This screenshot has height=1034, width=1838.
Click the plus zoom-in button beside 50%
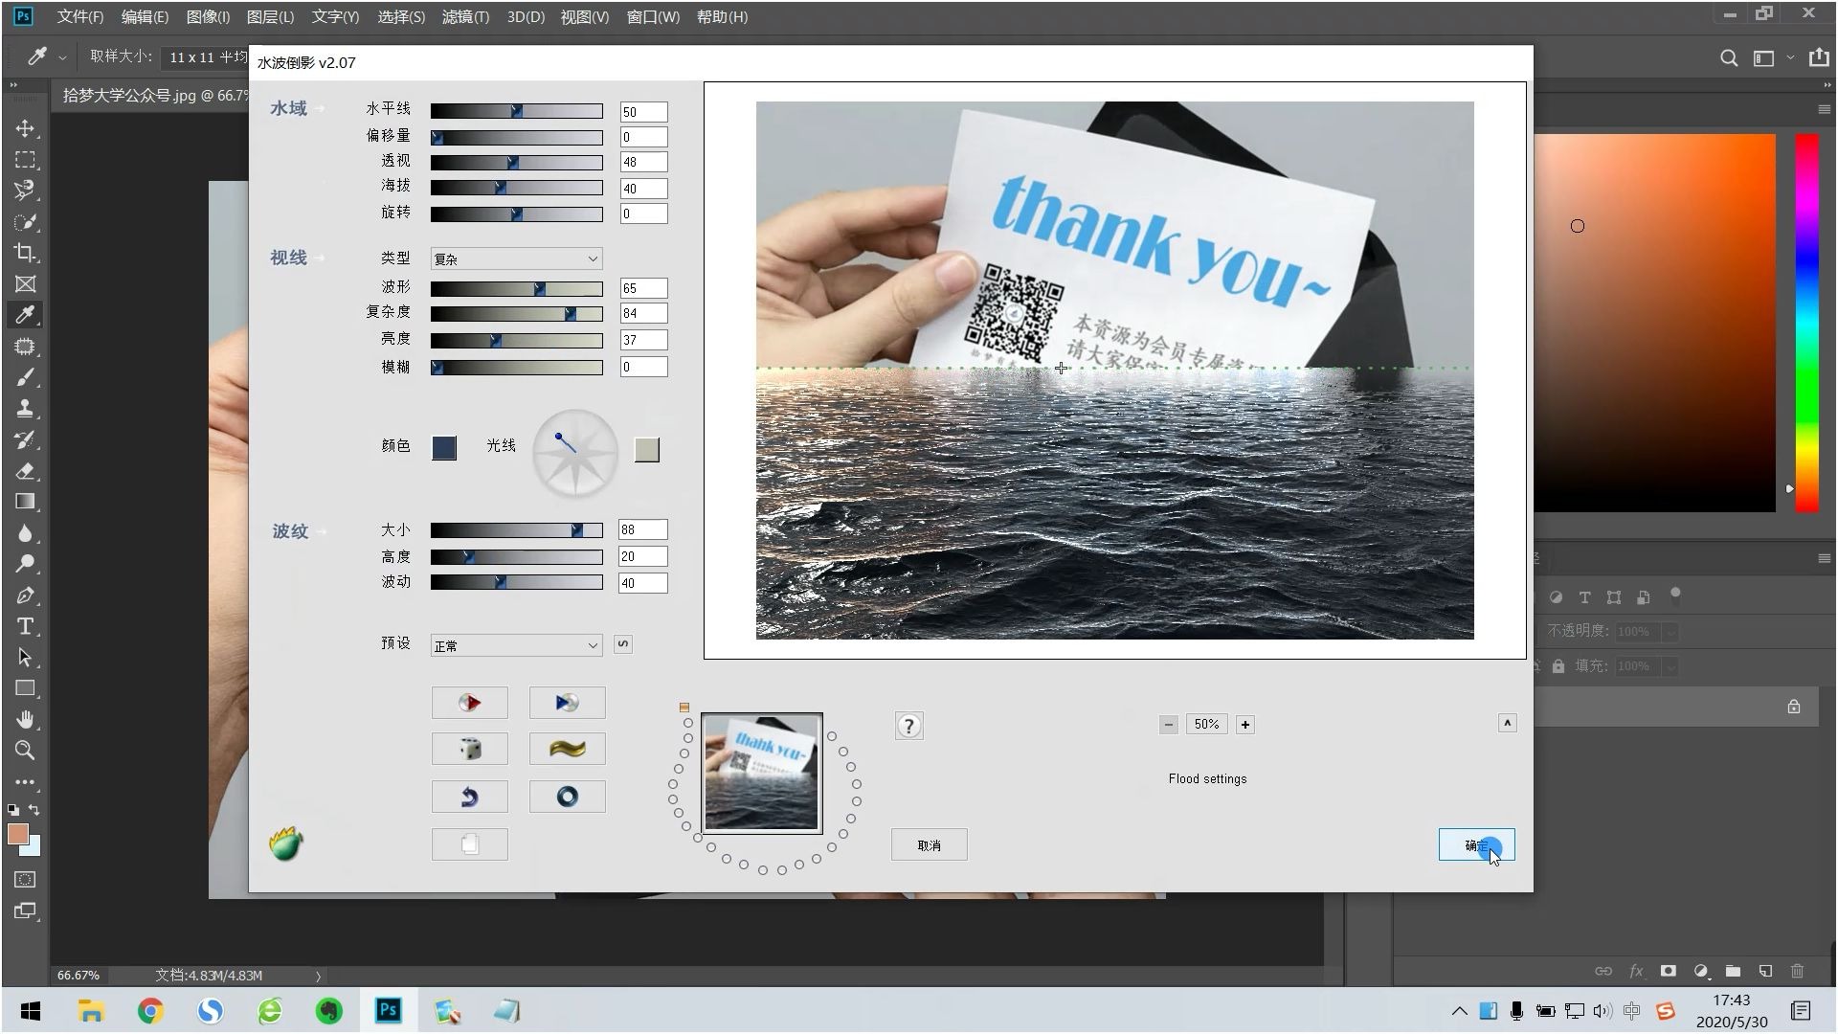[1244, 725]
